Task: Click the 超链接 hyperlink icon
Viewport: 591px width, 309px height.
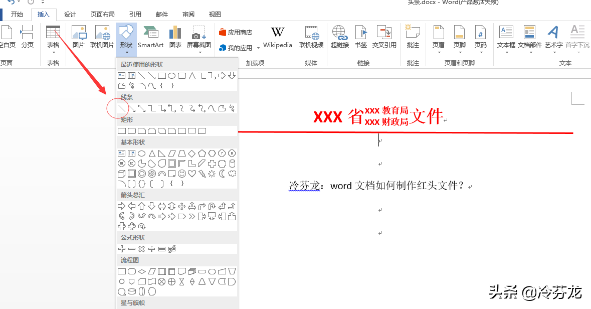Action: [339, 37]
